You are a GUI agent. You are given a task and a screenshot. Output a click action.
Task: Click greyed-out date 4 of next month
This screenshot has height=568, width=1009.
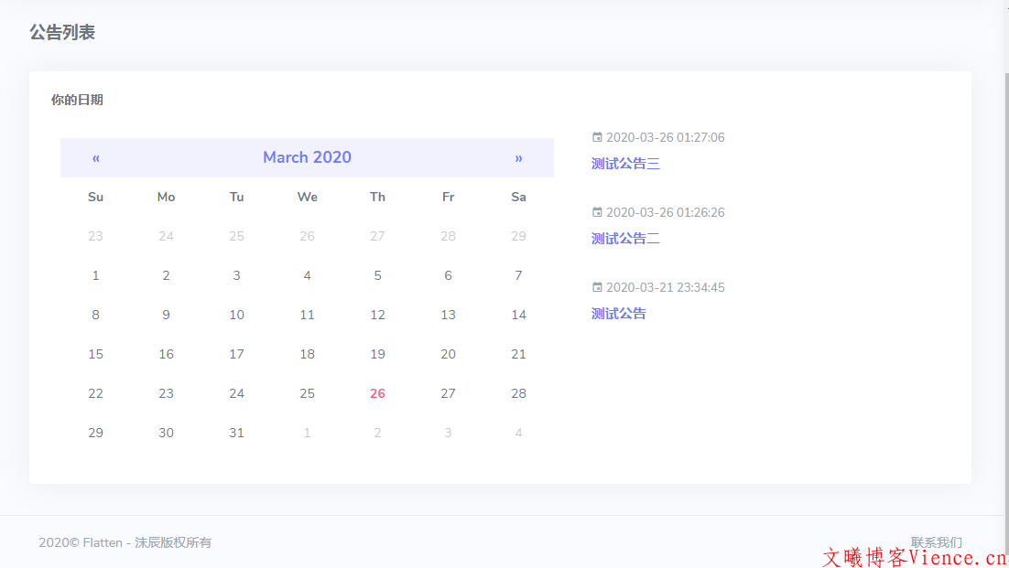coord(518,433)
